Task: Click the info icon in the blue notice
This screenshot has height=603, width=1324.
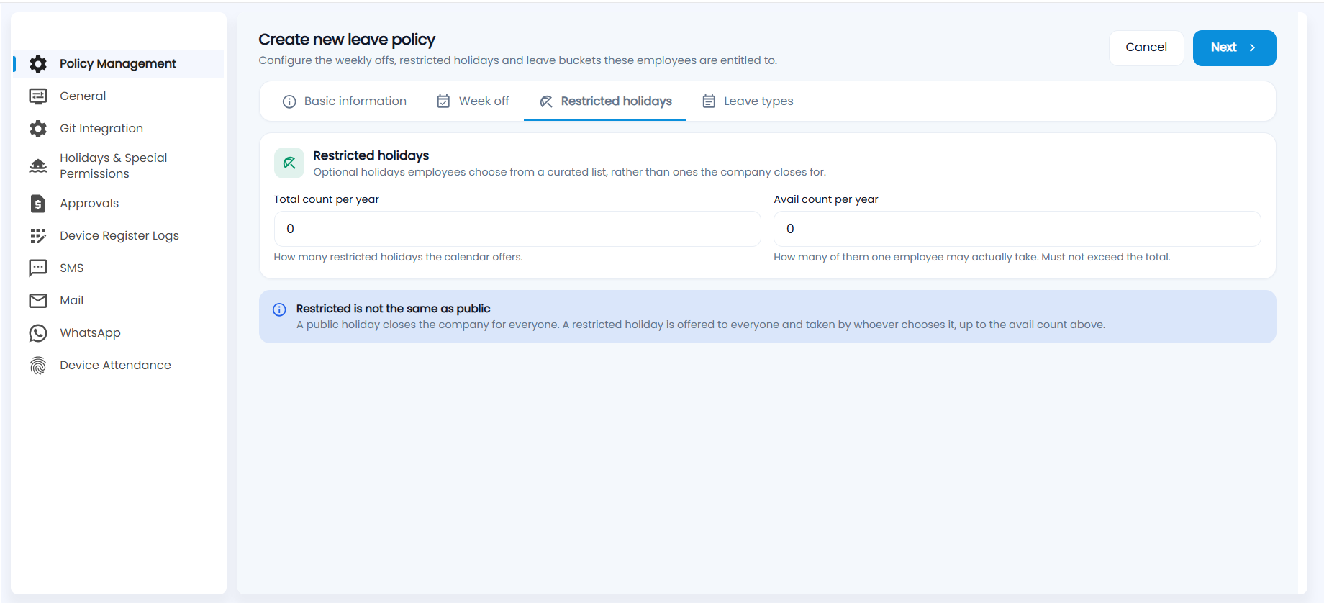Action: pyautogui.click(x=279, y=309)
